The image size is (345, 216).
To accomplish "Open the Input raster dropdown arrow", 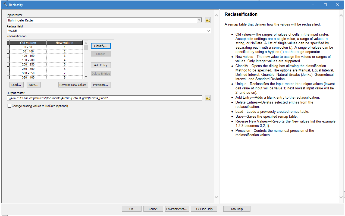I will pyautogui.click(x=199, y=20).
